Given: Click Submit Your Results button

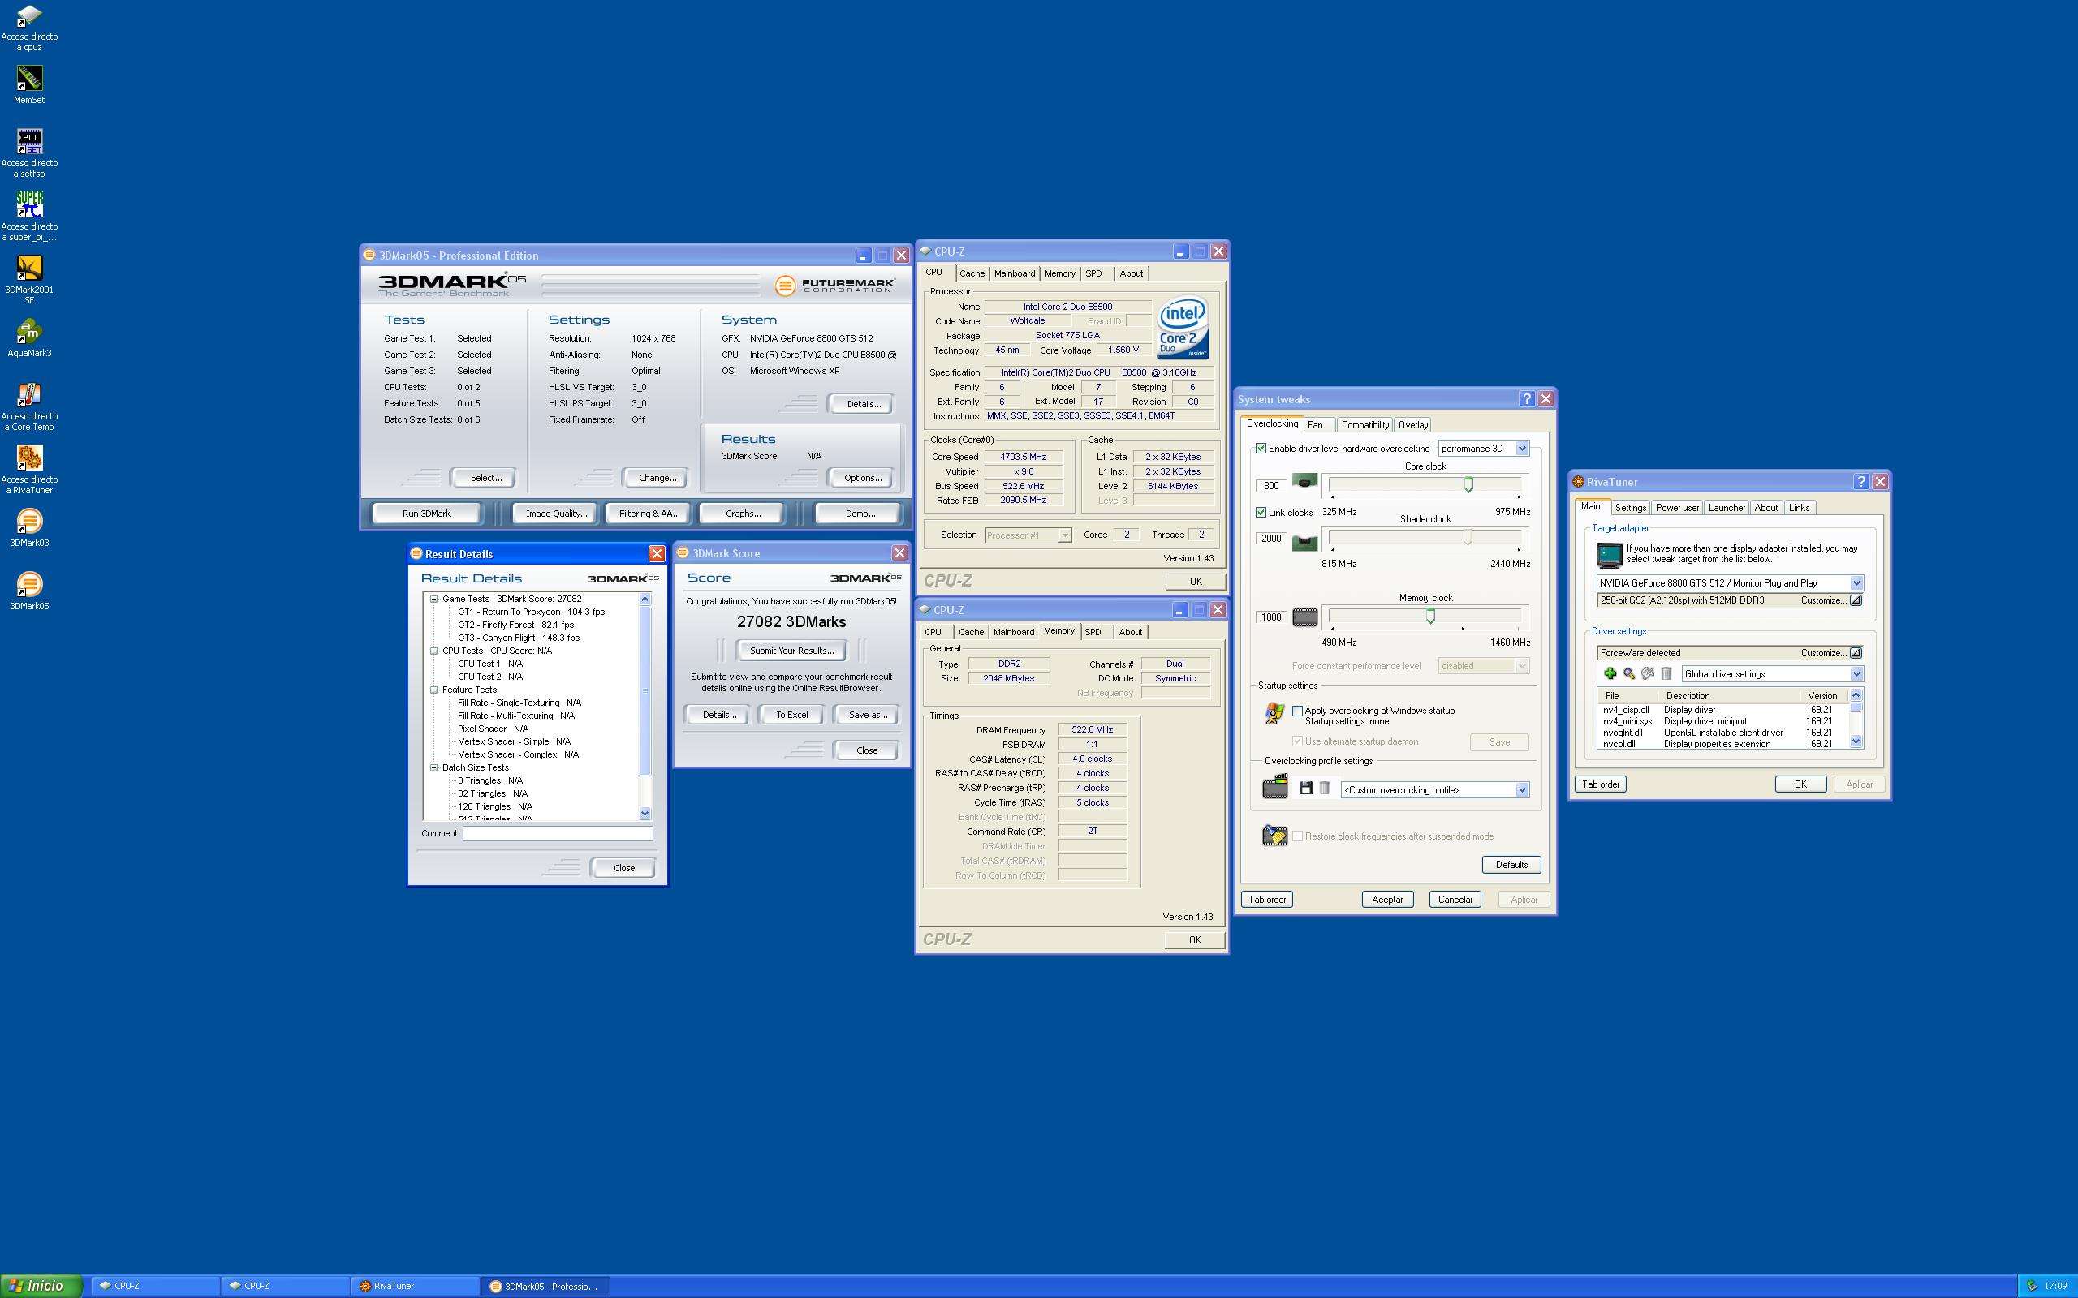Looking at the screenshot, I should (x=791, y=651).
